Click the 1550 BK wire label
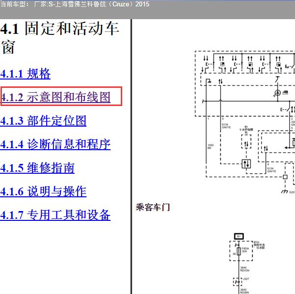The image size is (295, 294). (x=211, y=147)
